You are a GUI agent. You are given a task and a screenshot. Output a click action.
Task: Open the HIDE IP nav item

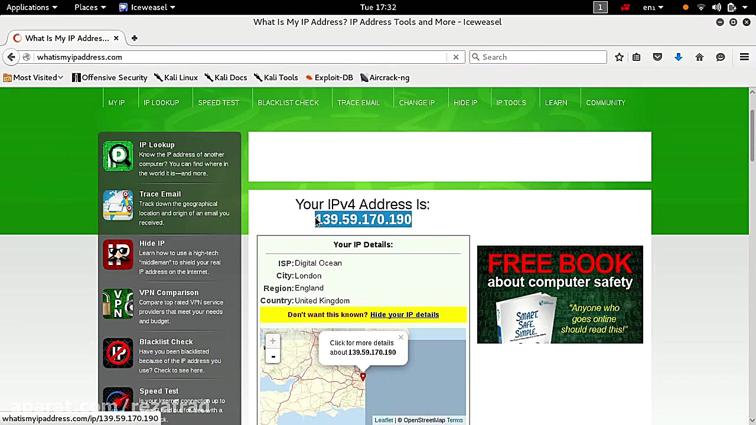coord(465,103)
